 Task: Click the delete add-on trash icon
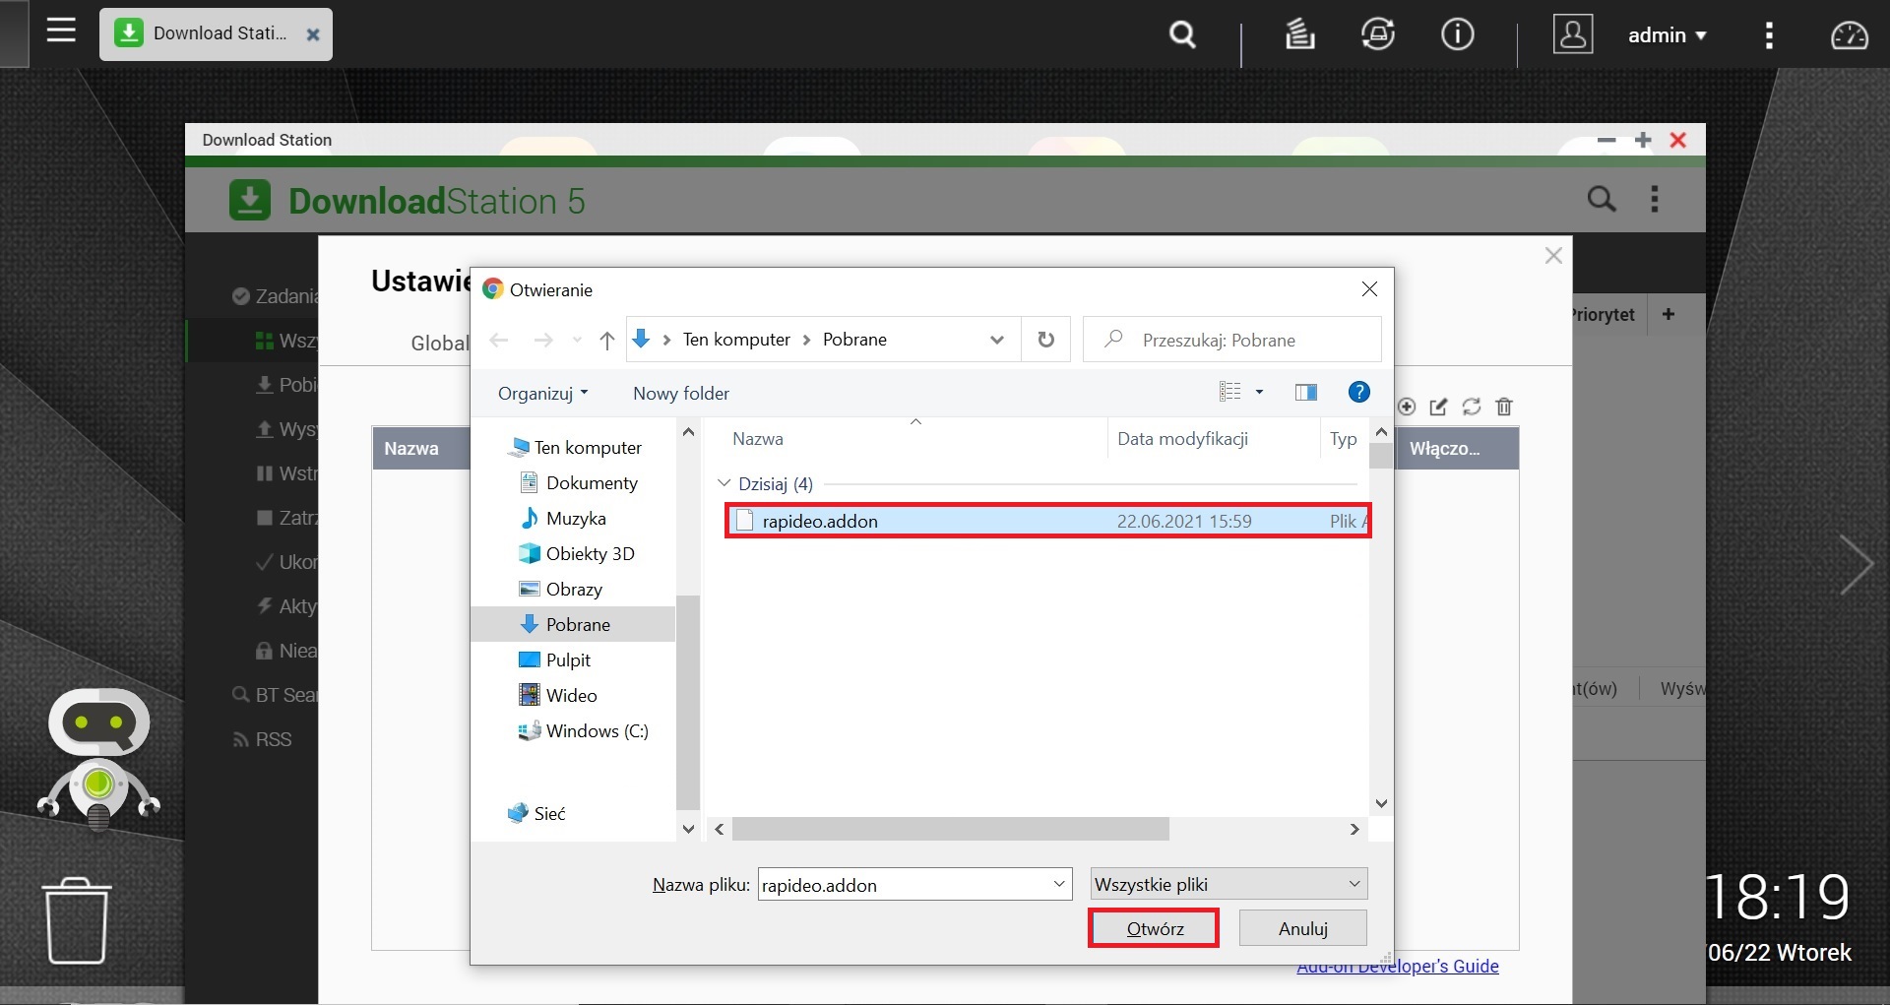(x=1504, y=407)
